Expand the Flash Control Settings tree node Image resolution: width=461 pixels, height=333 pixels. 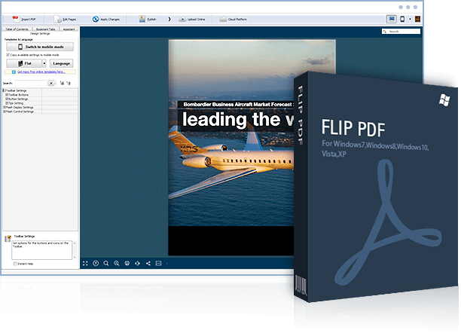point(5,112)
